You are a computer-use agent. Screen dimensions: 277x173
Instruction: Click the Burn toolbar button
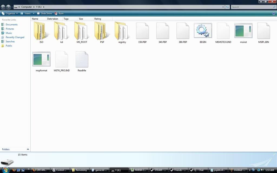(x=59, y=14)
